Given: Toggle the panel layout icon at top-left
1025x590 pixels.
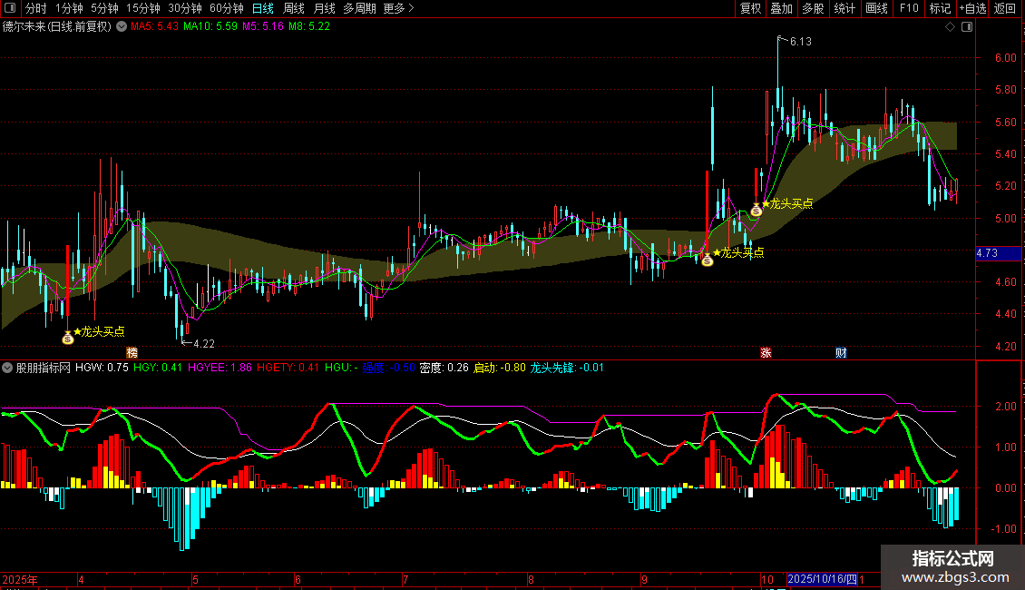Looking at the screenshot, I should click(x=10, y=8).
